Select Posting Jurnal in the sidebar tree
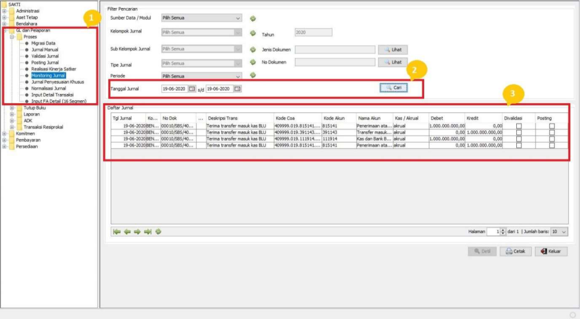This screenshot has height=319, width=580. coord(45,62)
